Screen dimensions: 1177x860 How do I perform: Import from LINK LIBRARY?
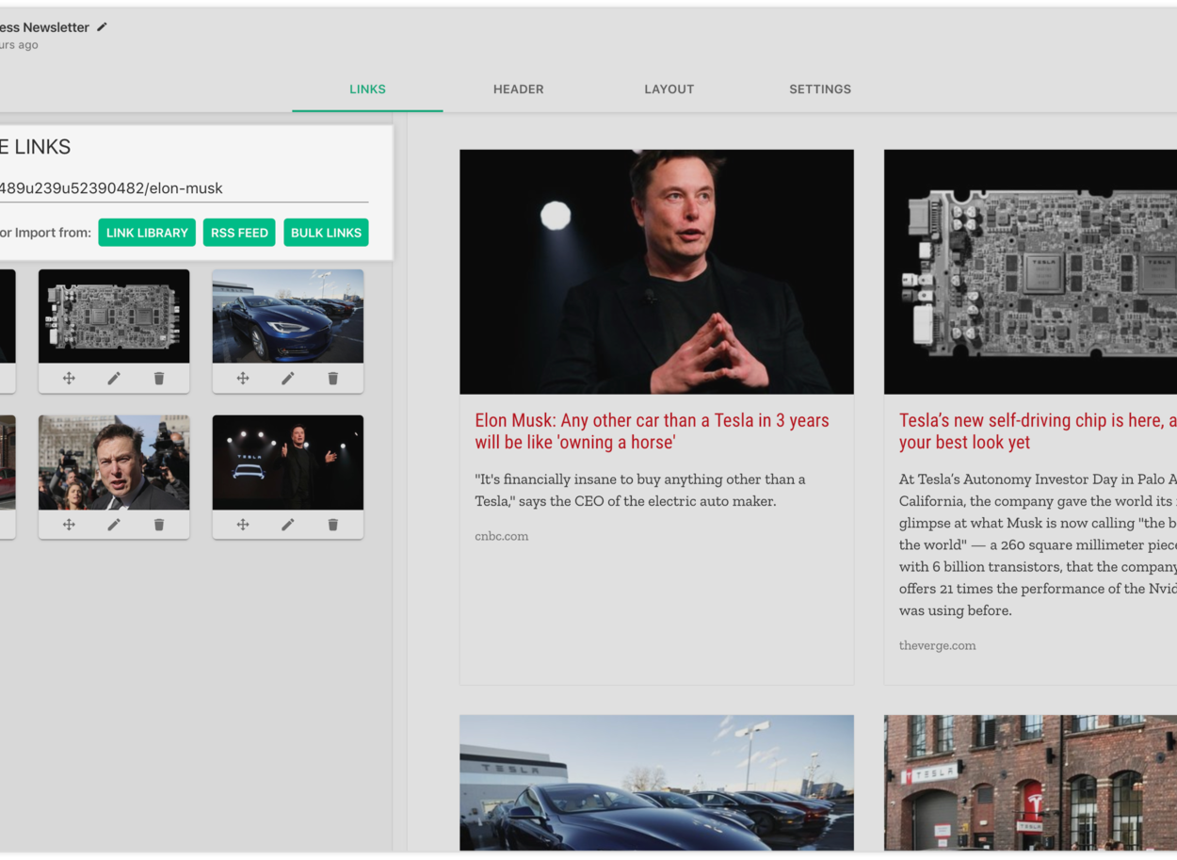coord(147,233)
